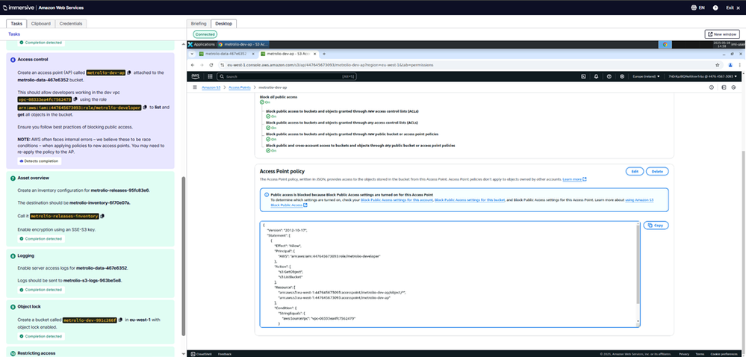Image resolution: width=746 pixels, height=357 pixels.
Task: Open Chrome's tab search dropdown arrow
Action: 193,54
